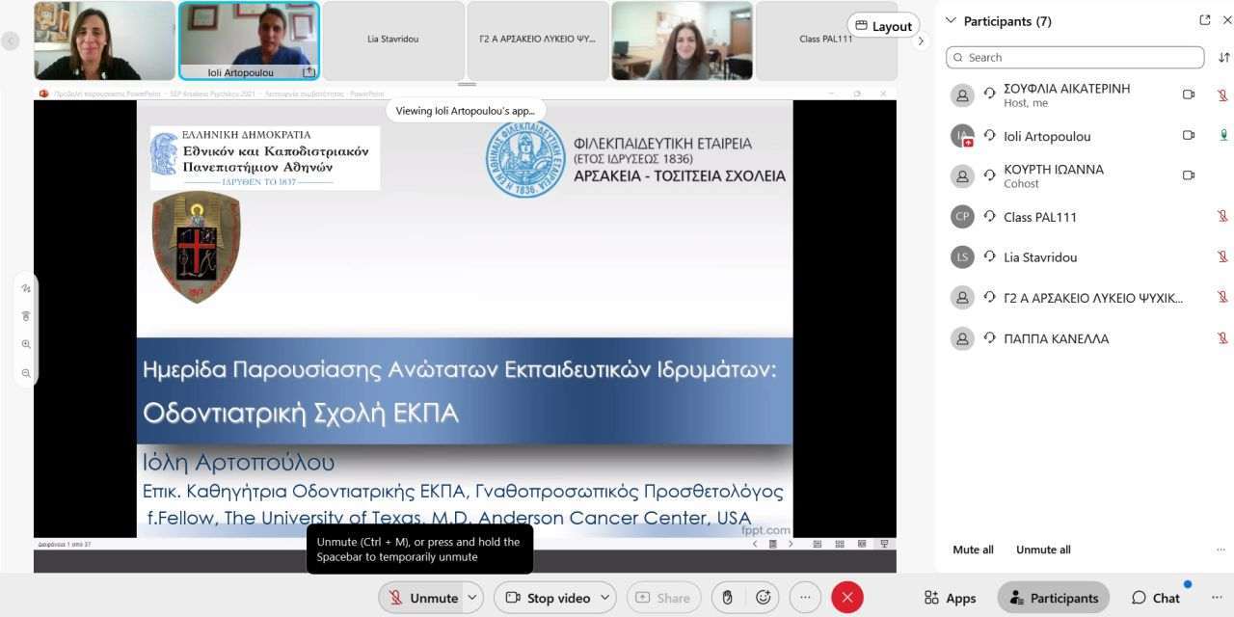
Task: Select the Γ2 Α ΑΡΣΑΚΕΙΟ ΛΥΚΕΙΟ video tile
Action: (538, 40)
